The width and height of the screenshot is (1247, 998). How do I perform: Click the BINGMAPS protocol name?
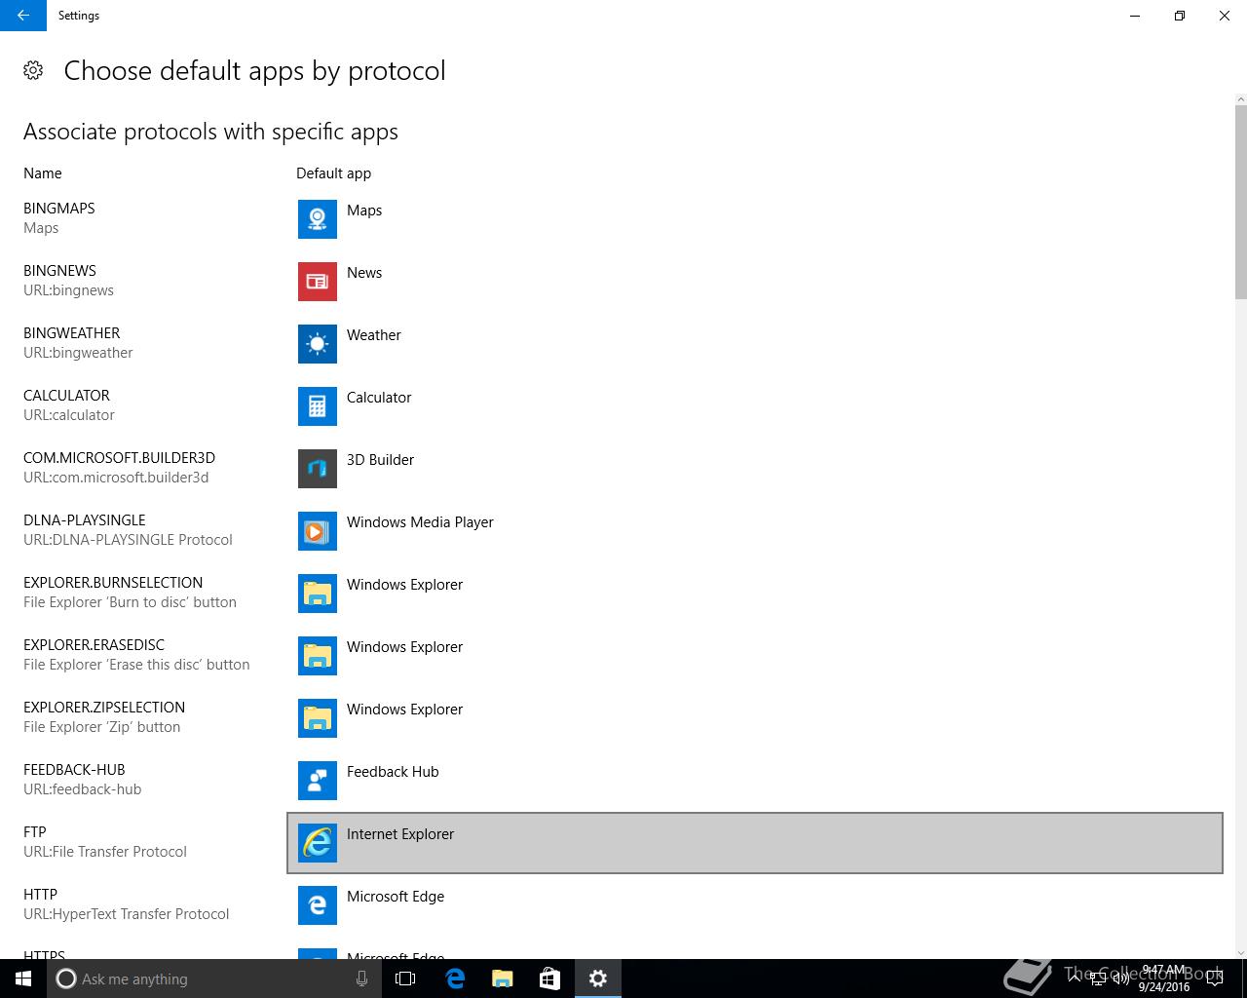click(x=59, y=209)
